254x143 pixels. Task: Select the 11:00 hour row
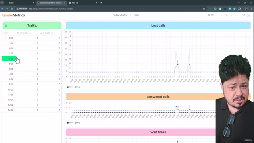point(31,95)
